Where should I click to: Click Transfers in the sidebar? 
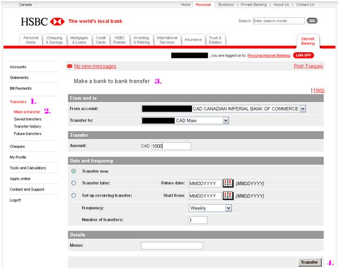pos(18,102)
